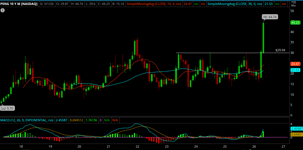This screenshot has height=150, width=303.
Task: Click the cyan 2.45587 MACD axis bubble
Action: tap(297, 129)
